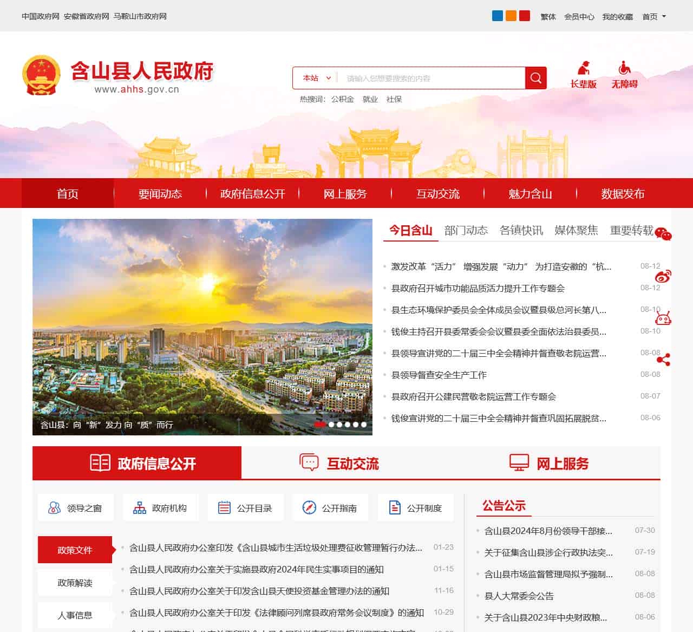
Task: Open the 本站 search scope dropdown
Action: tap(316, 77)
